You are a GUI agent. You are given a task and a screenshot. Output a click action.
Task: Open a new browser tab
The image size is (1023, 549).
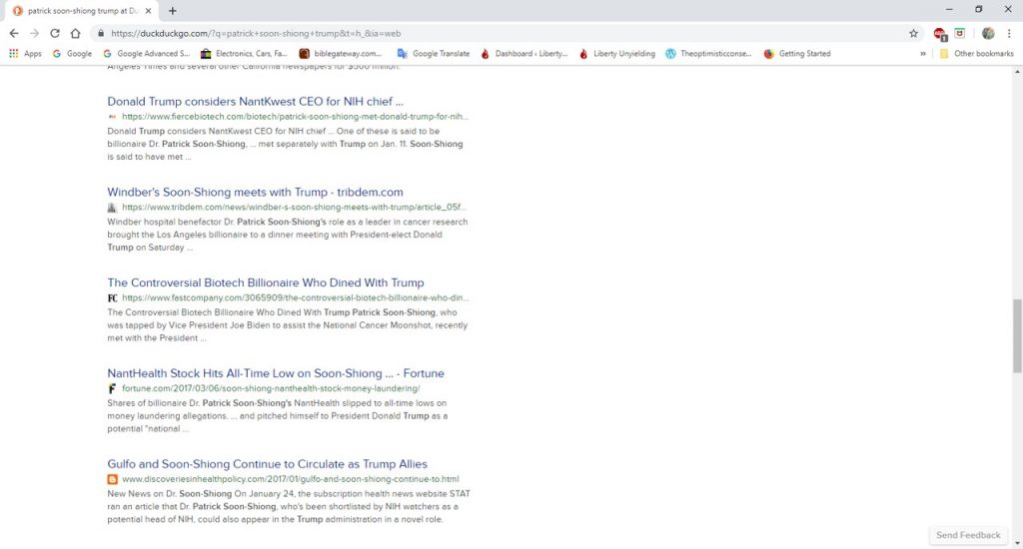[x=172, y=11]
